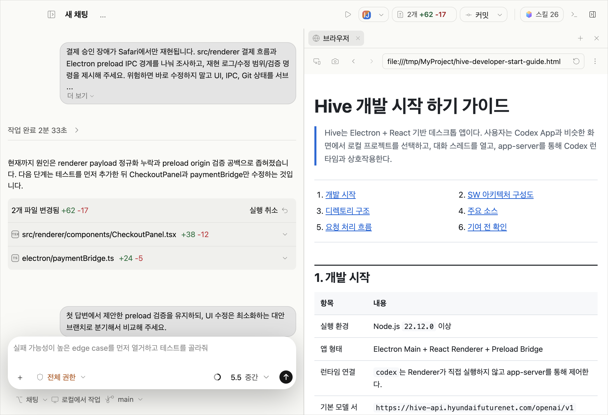
Task: Open the 채팅 mode dropdown
Action: coord(31,399)
